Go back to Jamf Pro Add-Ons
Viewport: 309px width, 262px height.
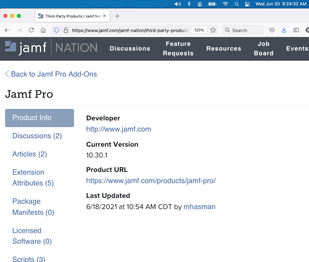coord(51,74)
